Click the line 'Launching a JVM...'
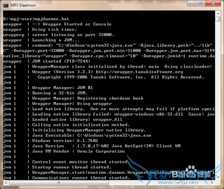This screenshot has width=224, height=189. tap(56, 40)
